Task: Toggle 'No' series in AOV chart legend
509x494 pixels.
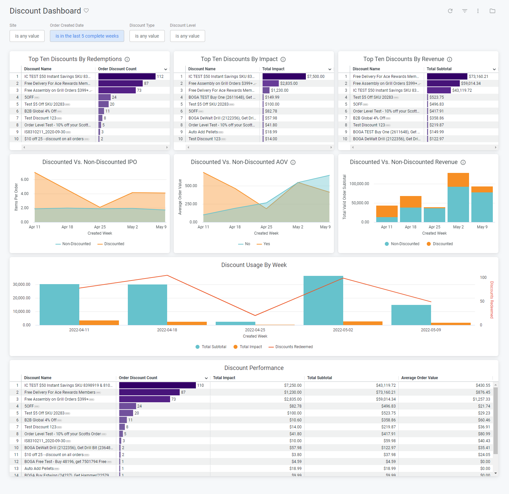Action: [x=244, y=244]
